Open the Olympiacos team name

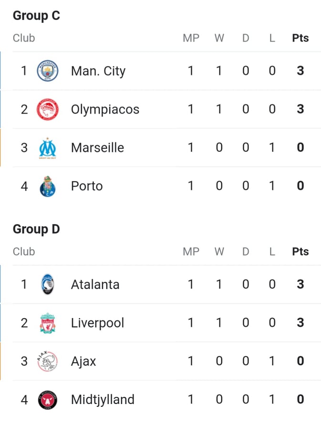[x=105, y=110]
